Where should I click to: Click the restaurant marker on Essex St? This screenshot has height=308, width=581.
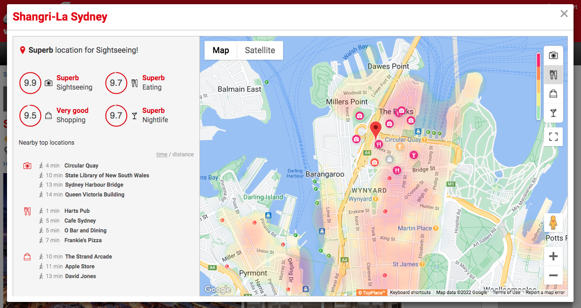coord(379,144)
